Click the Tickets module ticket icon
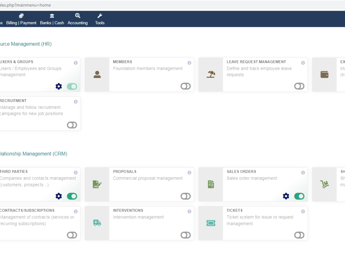The width and height of the screenshot is (345, 259). (x=210, y=223)
